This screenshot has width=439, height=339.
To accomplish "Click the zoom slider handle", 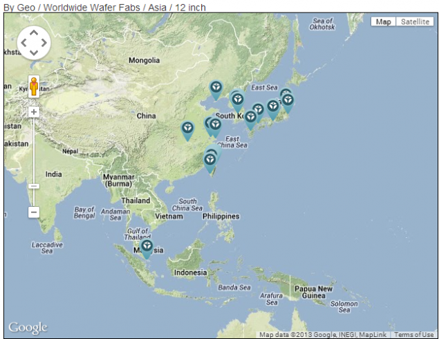I will tap(33, 185).
